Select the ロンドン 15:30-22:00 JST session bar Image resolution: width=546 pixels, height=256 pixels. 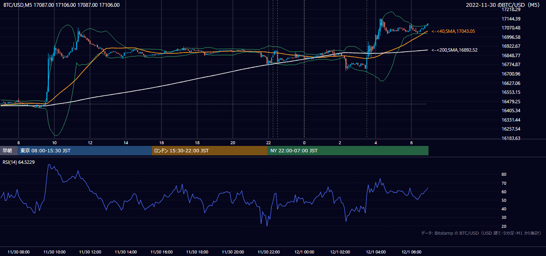[x=210, y=151]
